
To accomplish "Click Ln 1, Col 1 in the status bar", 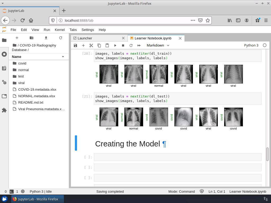I will click(x=217, y=191).
